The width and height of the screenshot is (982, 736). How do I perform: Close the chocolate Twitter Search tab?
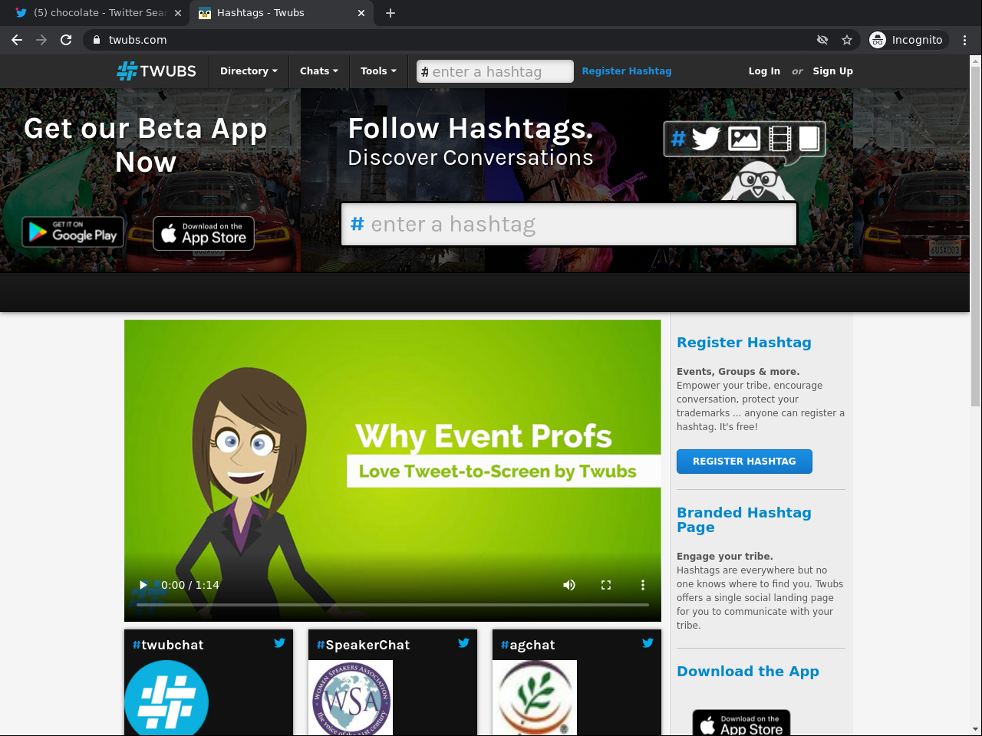click(x=178, y=13)
